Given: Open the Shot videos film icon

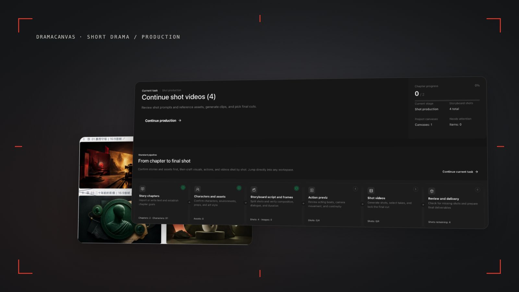Looking at the screenshot, I should coord(371,191).
